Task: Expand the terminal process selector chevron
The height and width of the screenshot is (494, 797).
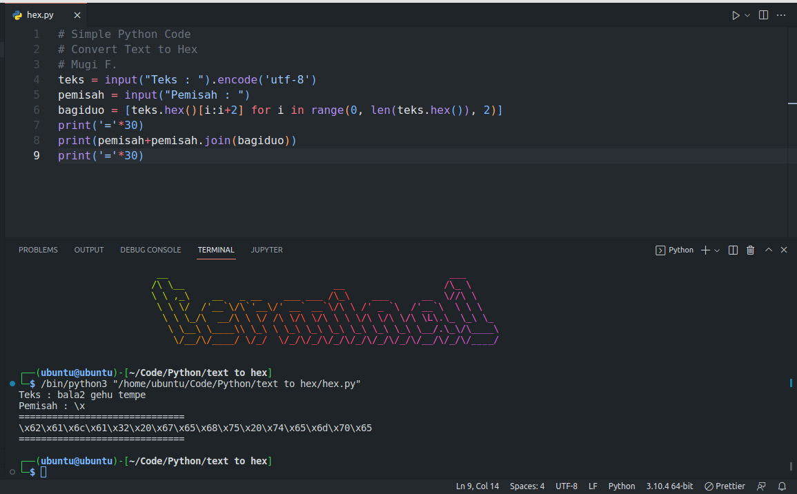Action: point(716,250)
